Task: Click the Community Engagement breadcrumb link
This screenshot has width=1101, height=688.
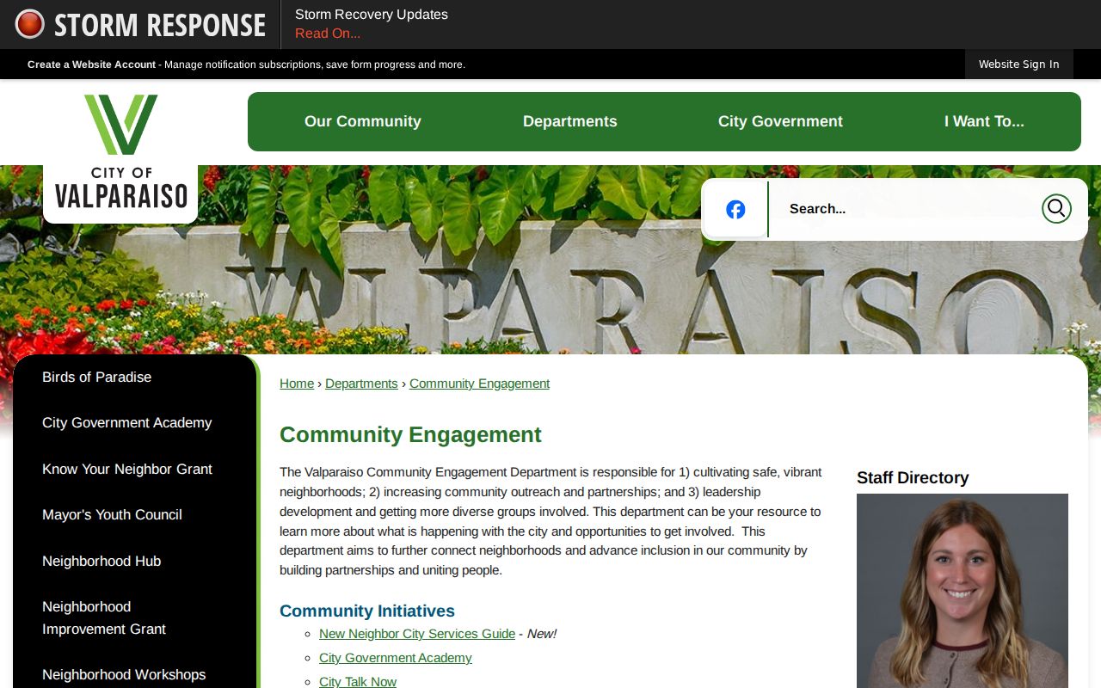Action: 479,384
